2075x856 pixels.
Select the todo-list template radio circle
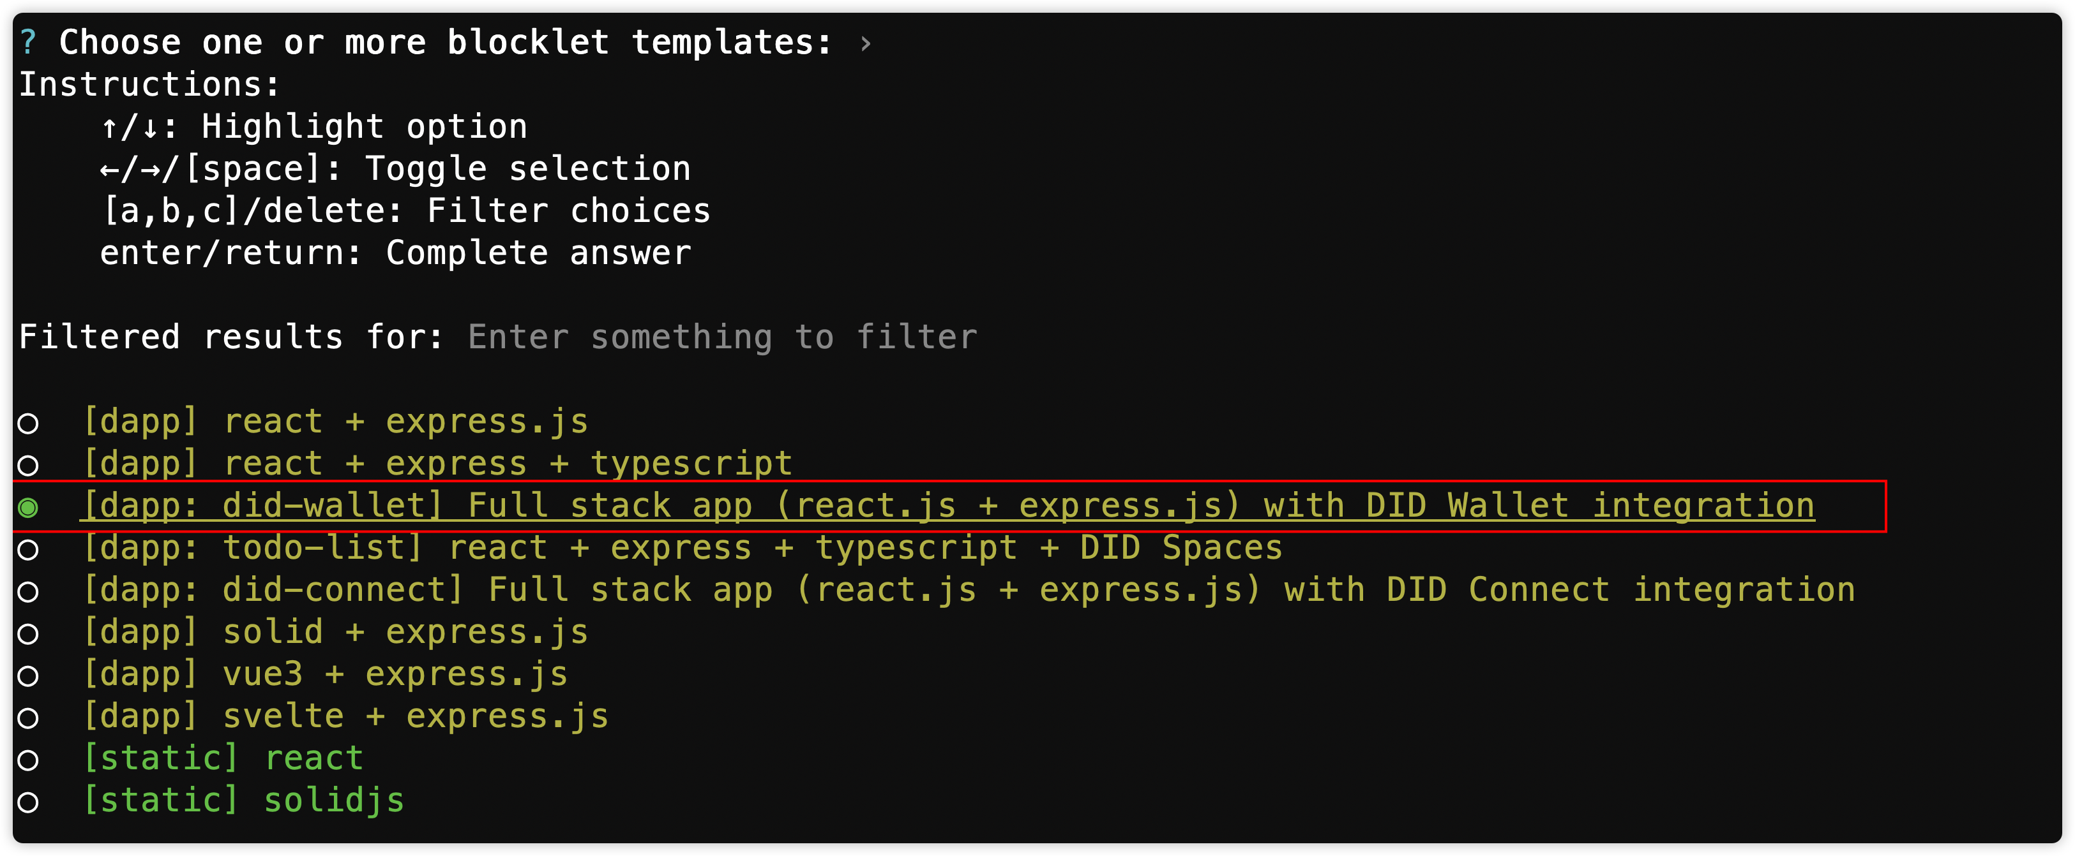click(x=28, y=549)
